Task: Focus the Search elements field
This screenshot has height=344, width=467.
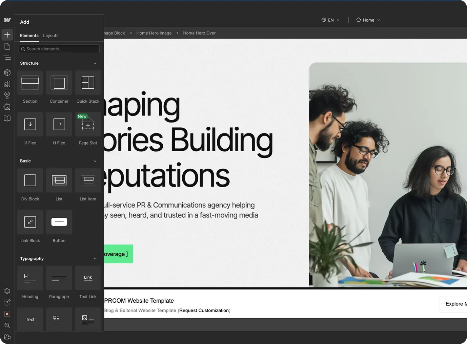Action: (x=59, y=49)
